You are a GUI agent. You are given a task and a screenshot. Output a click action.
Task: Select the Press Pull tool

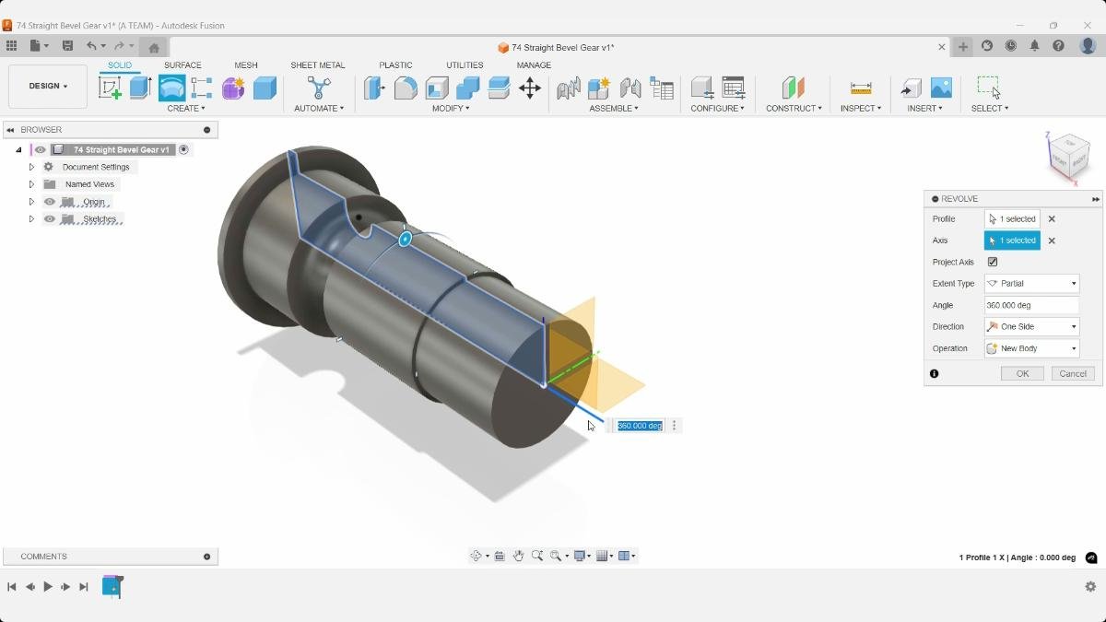coord(374,88)
